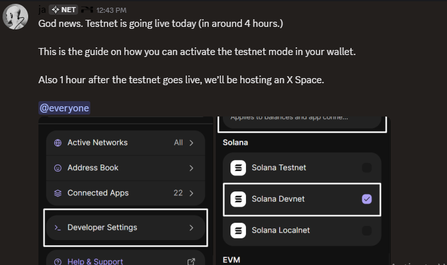Image resolution: width=447 pixels, height=265 pixels.
Task: Click the Solana Devnet logo icon
Action: tap(238, 199)
